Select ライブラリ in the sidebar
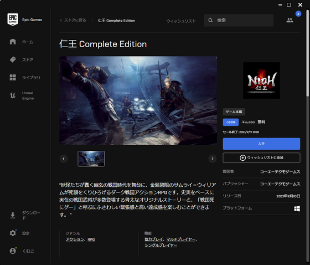Viewport: 310px width, 265px height. click(x=31, y=78)
